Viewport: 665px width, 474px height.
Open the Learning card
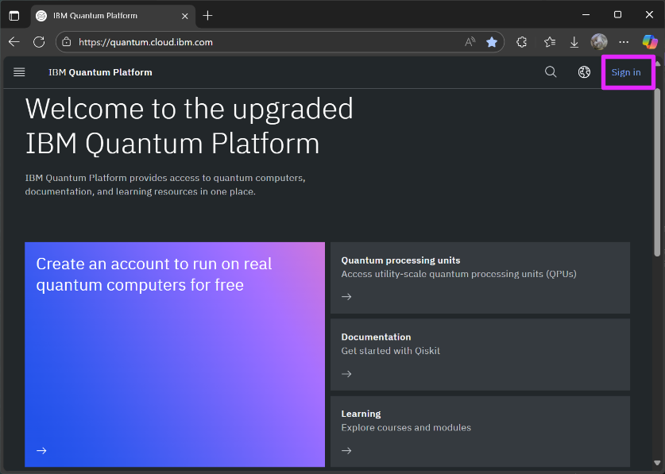point(480,432)
